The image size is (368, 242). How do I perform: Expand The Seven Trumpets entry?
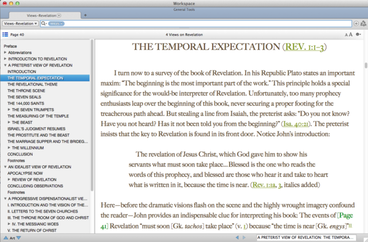click(x=9, y=109)
